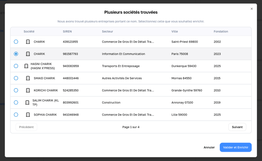Click the SIREN column header

tap(67, 32)
